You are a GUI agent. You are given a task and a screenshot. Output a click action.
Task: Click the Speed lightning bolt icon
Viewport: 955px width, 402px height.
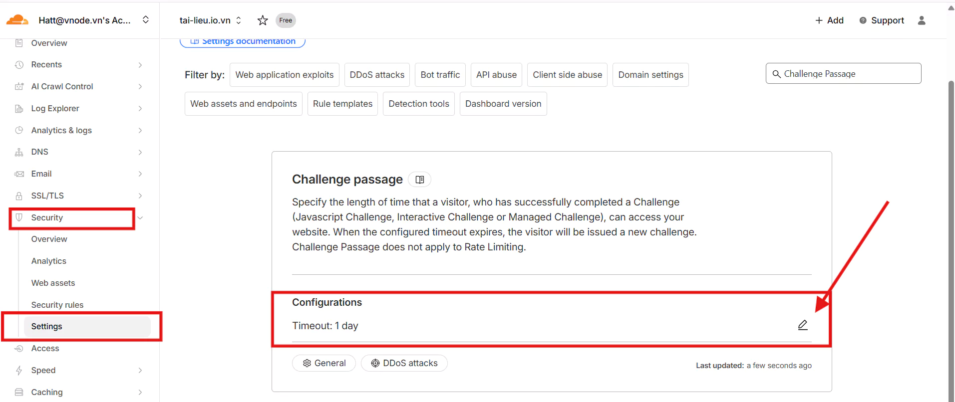tap(19, 370)
